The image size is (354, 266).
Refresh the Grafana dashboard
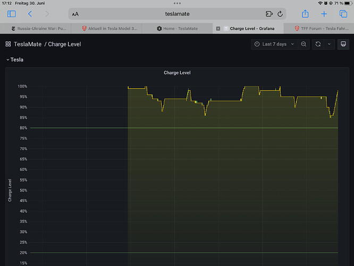[x=318, y=44]
